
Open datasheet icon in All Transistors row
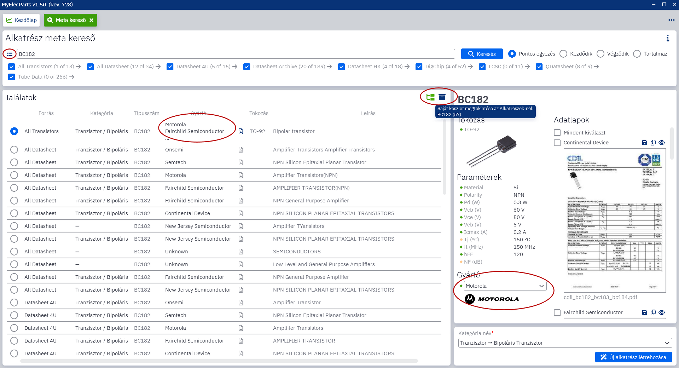[x=241, y=131]
